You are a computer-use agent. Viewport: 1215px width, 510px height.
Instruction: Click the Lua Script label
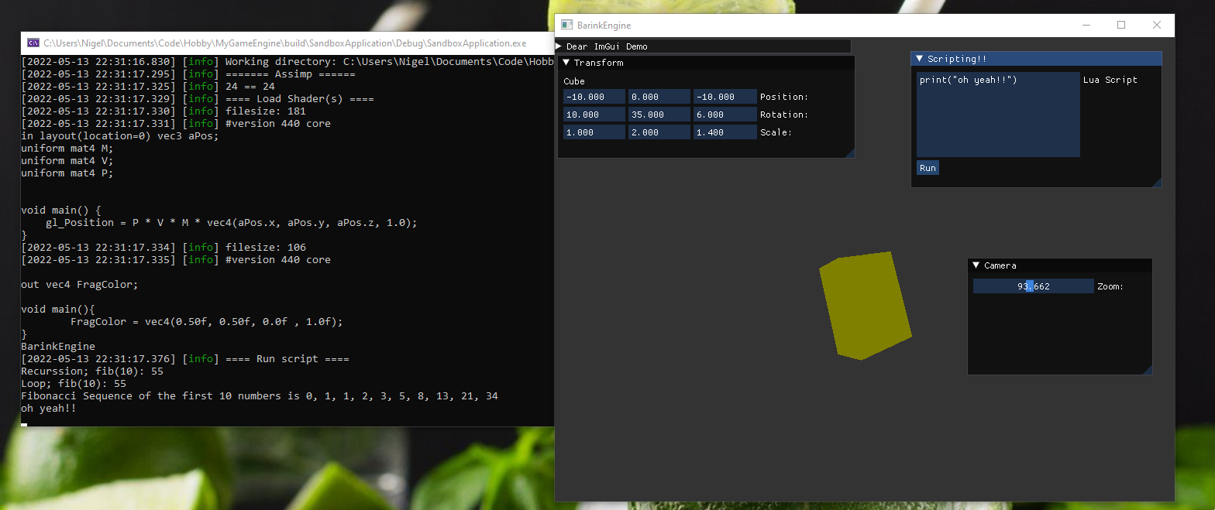(x=1110, y=80)
